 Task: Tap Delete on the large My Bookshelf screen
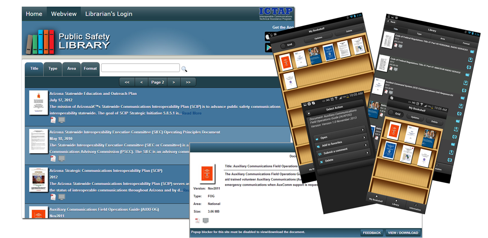(349, 31)
